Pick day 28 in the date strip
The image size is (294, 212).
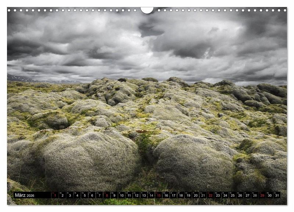(x=255, y=195)
